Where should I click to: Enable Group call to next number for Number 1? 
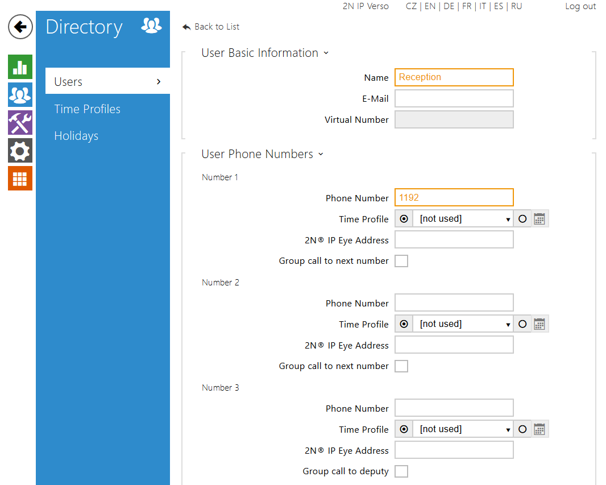pyautogui.click(x=401, y=261)
